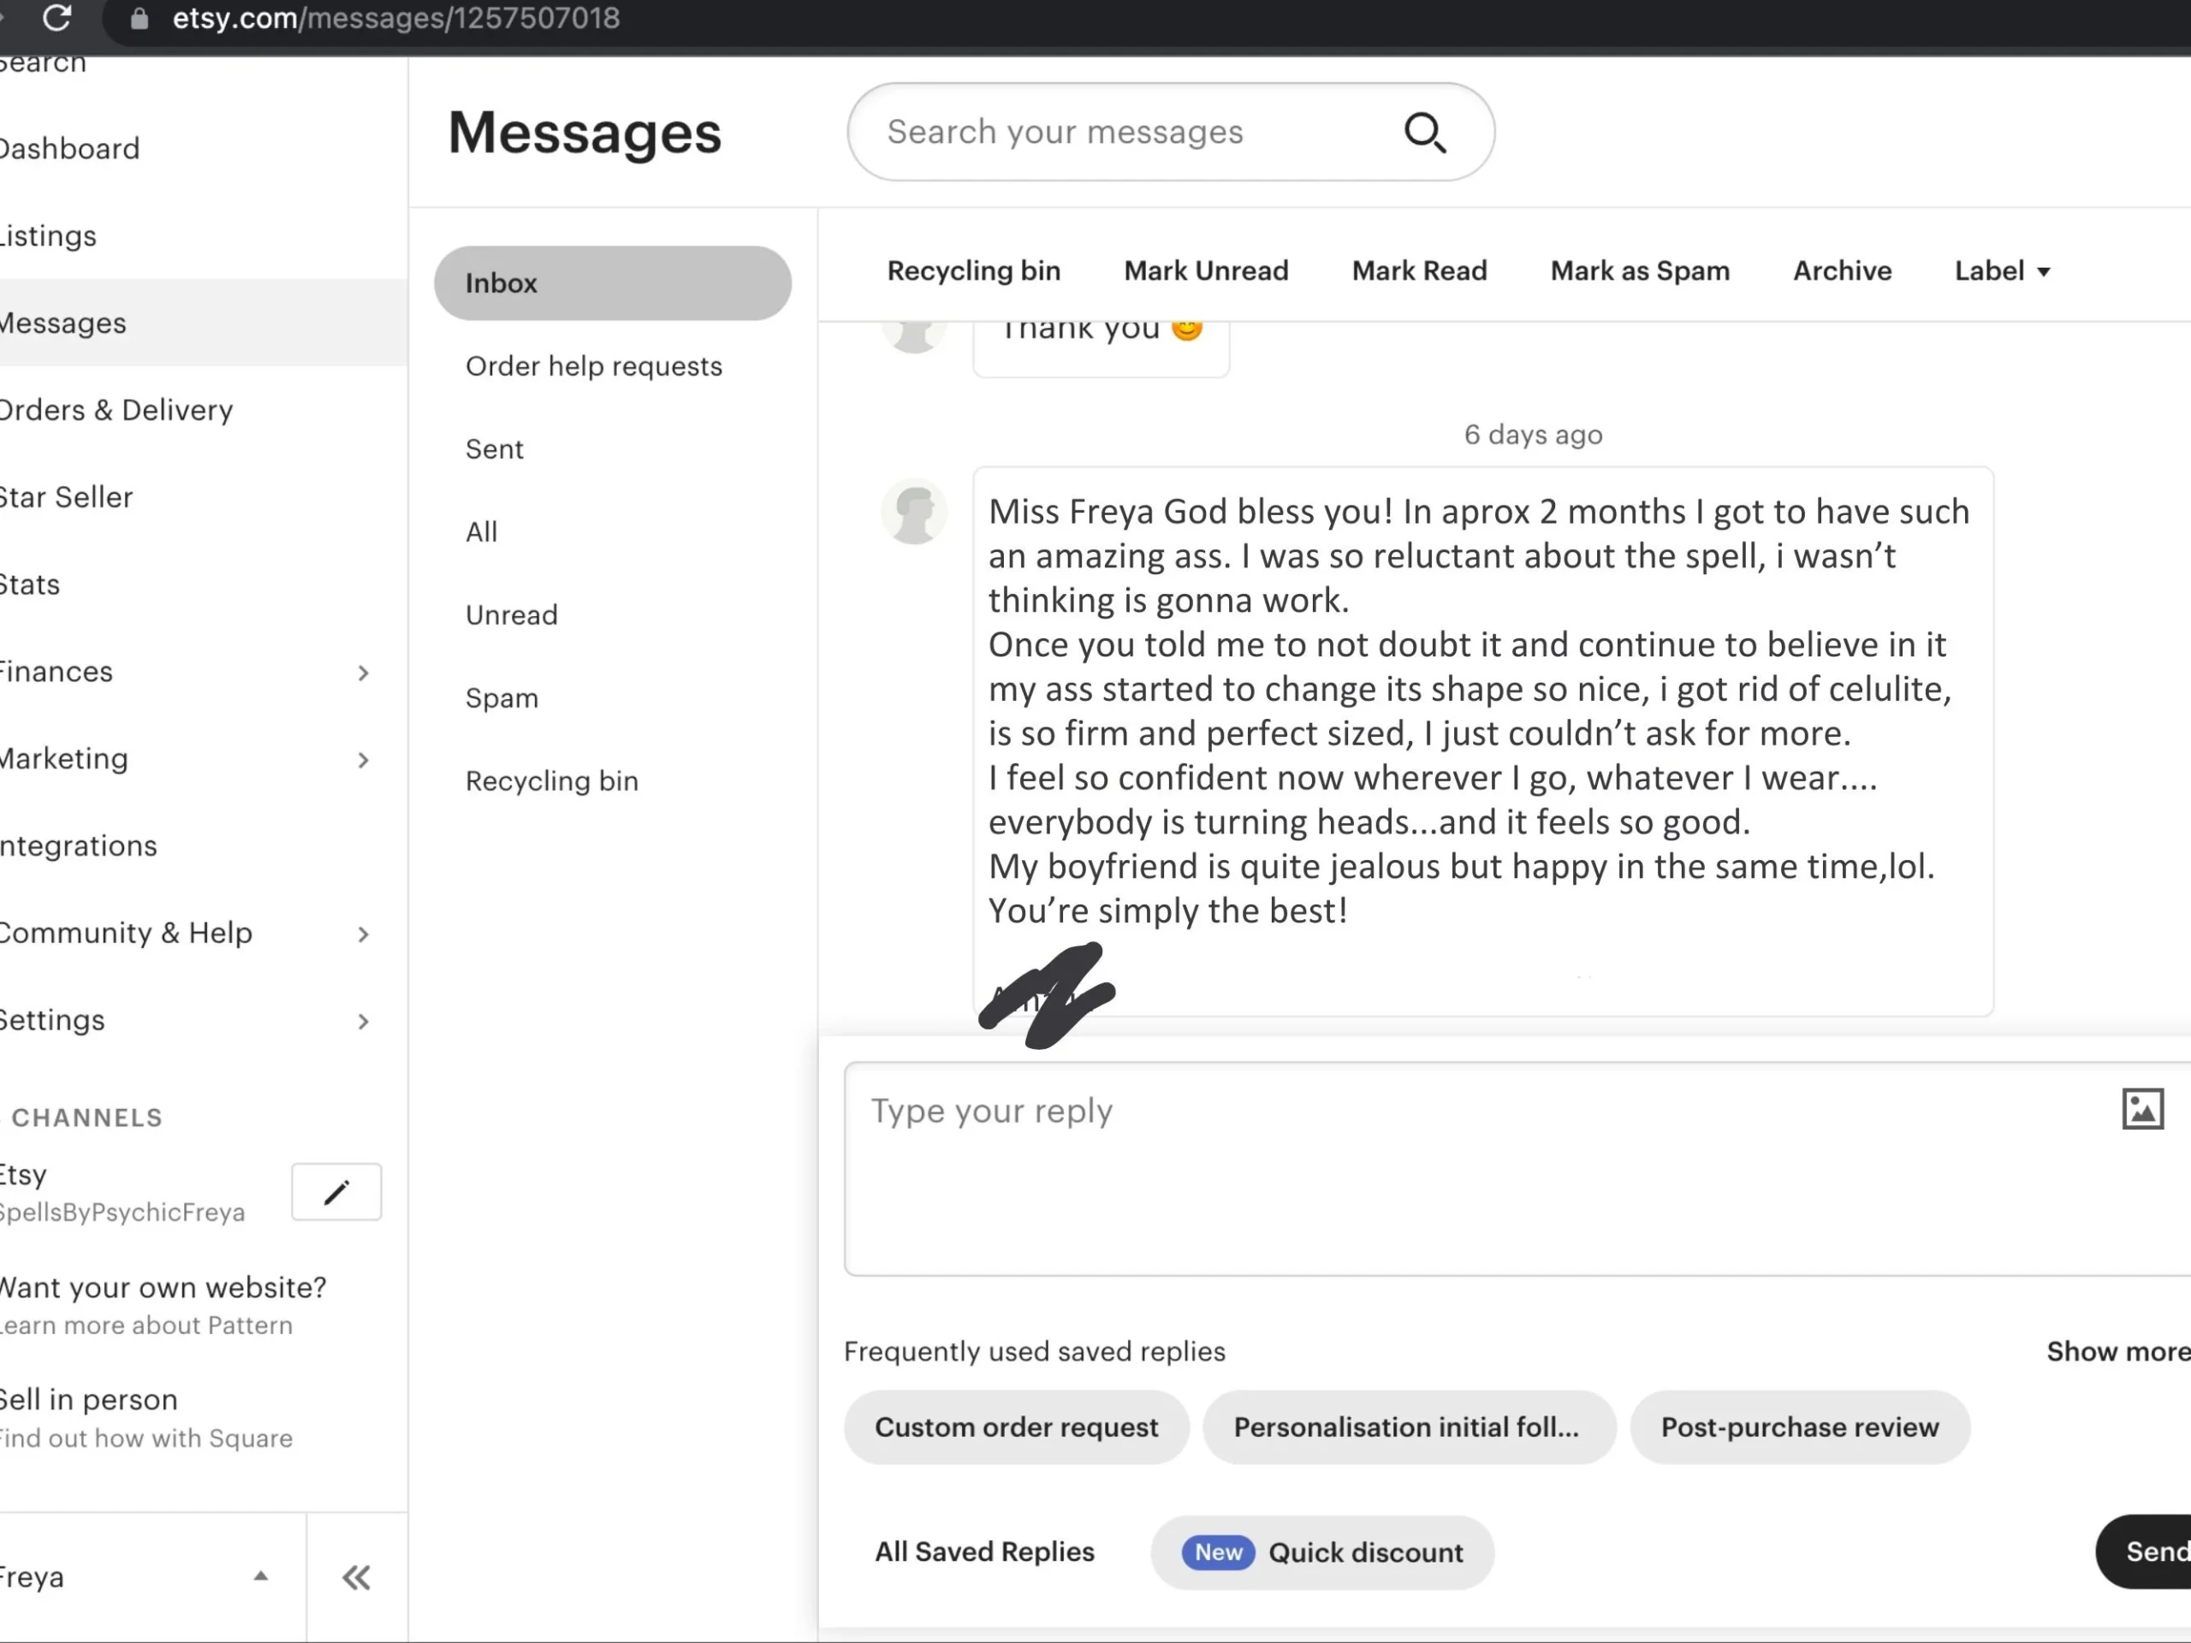This screenshot has height=1643, width=2191.
Task: Open the Unread messages folder
Action: coord(511,615)
